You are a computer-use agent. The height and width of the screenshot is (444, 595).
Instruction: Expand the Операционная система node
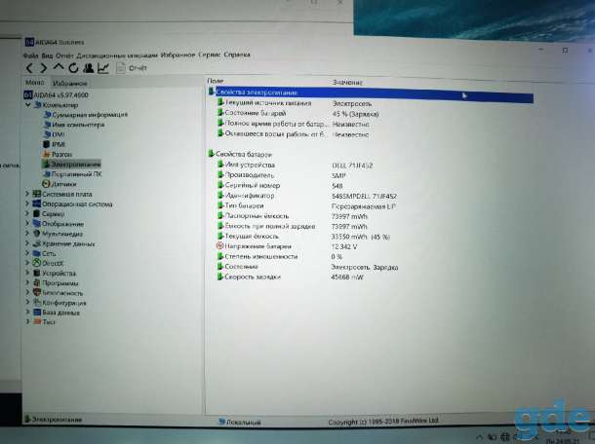[x=27, y=203]
